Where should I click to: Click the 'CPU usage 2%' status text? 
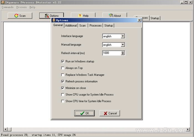point(67,135)
